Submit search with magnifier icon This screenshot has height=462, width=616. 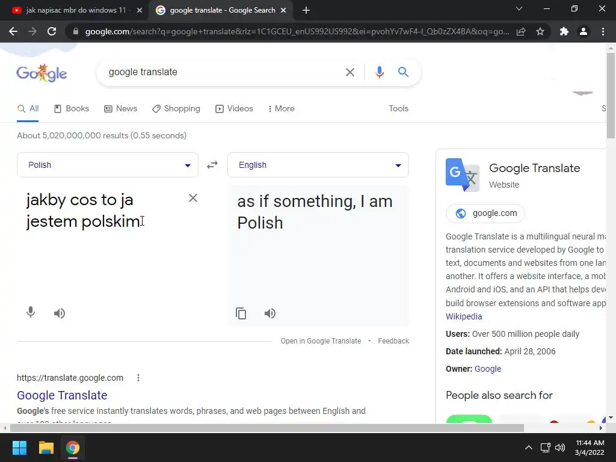pos(403,72)
